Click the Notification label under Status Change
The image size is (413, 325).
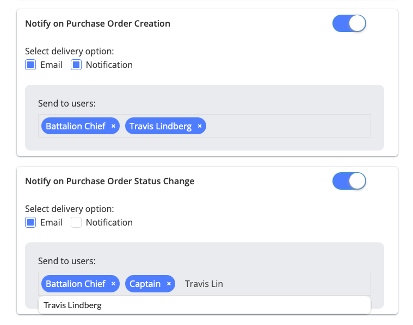109,222
